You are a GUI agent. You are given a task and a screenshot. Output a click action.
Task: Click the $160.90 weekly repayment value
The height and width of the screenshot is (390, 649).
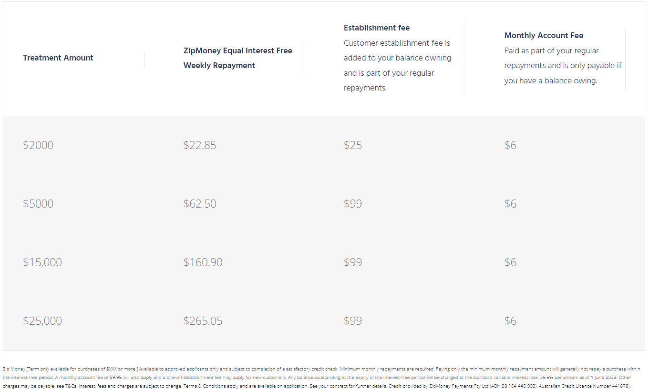pos(203,262)
